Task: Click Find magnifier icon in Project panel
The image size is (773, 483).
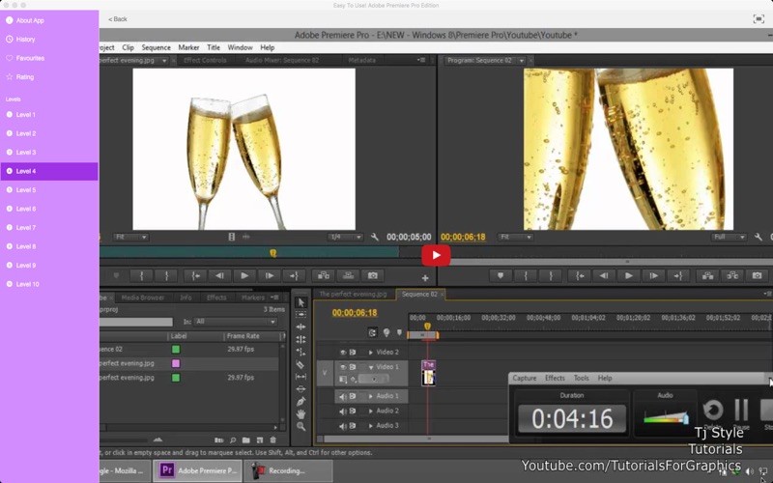Action: 233,440
